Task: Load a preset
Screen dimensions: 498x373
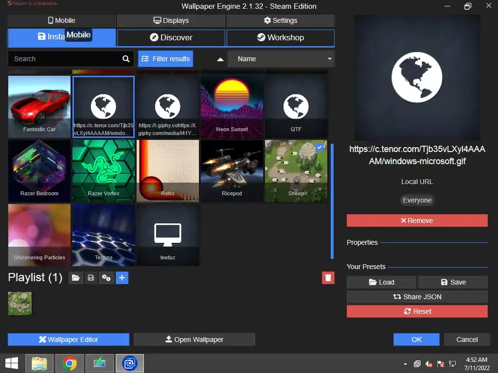Action: [x=381, y=282]
